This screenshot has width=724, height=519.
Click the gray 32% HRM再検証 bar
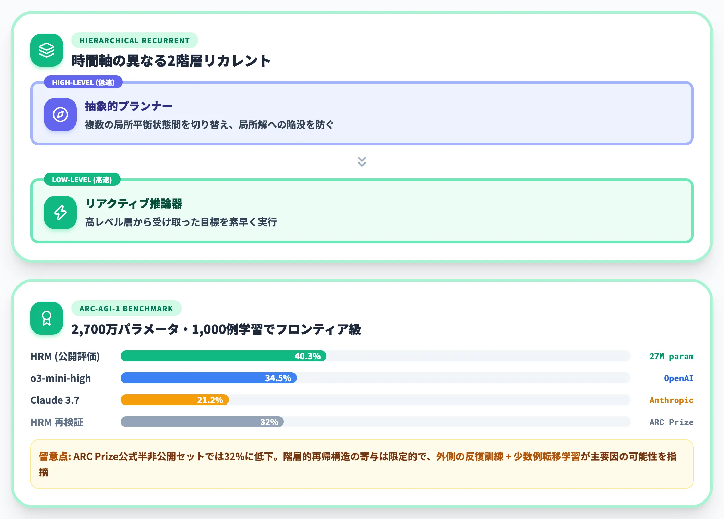[x=202, y=422]
